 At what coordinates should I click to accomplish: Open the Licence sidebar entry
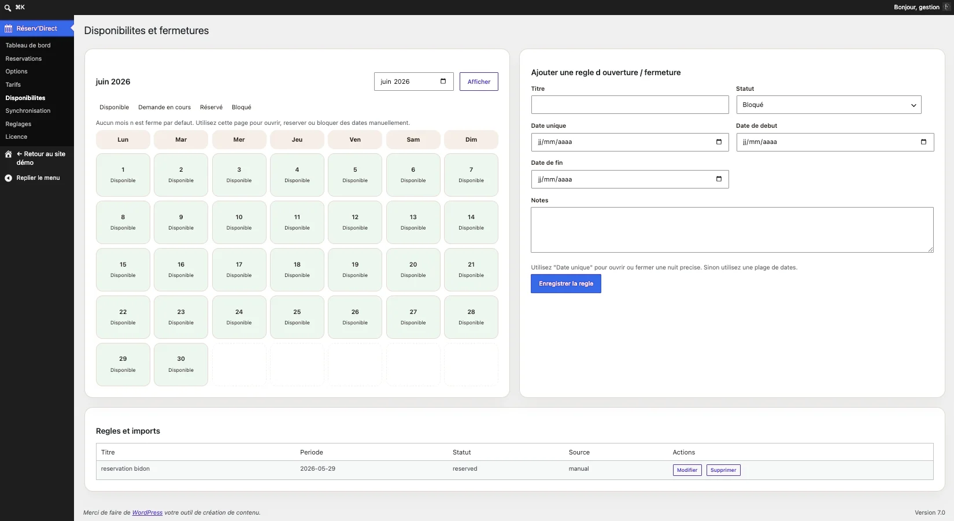click(16, 136)
